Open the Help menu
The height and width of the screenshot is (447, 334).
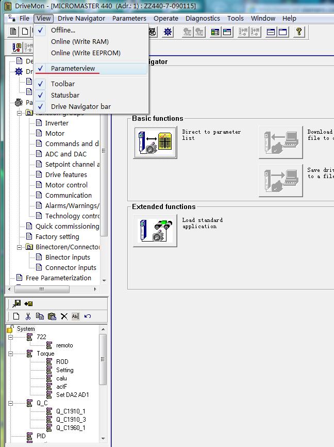tap(289, 18)
